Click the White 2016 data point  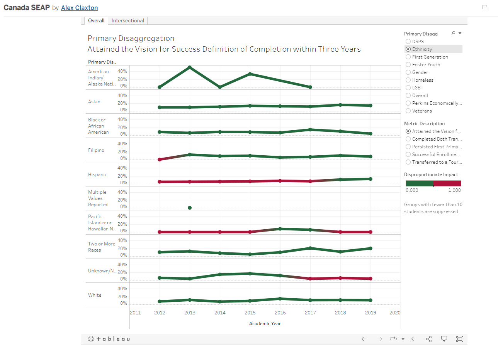(280, 299)
